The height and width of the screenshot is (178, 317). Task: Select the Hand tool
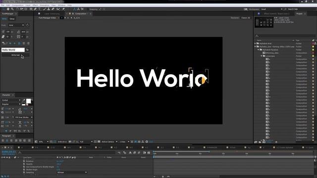[8, 9]
